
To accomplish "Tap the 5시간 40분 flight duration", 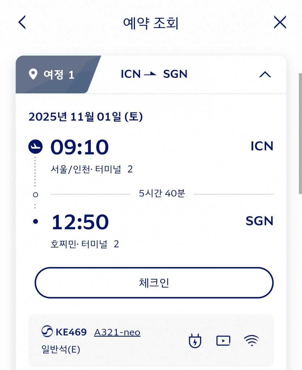I will coord(162,193).
